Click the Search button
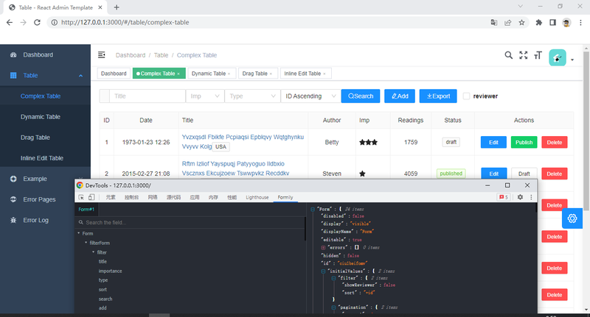The image size is (590, 317). coord(361,96)
